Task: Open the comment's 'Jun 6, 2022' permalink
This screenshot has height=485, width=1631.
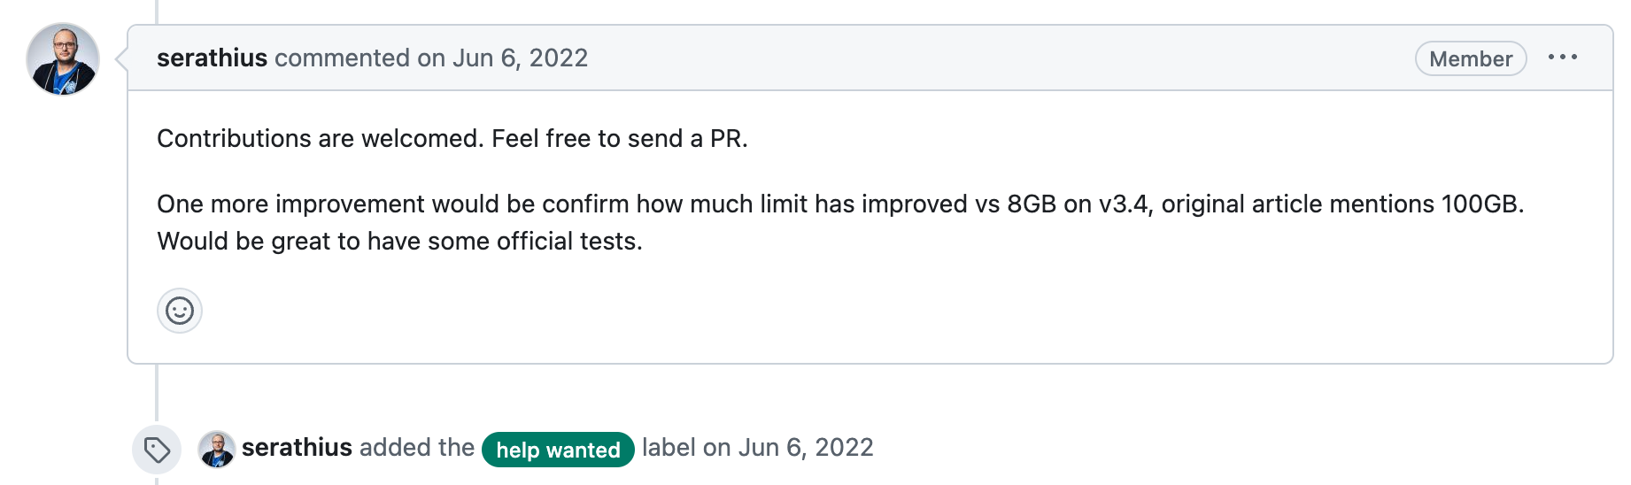Action: coord(521,58)
